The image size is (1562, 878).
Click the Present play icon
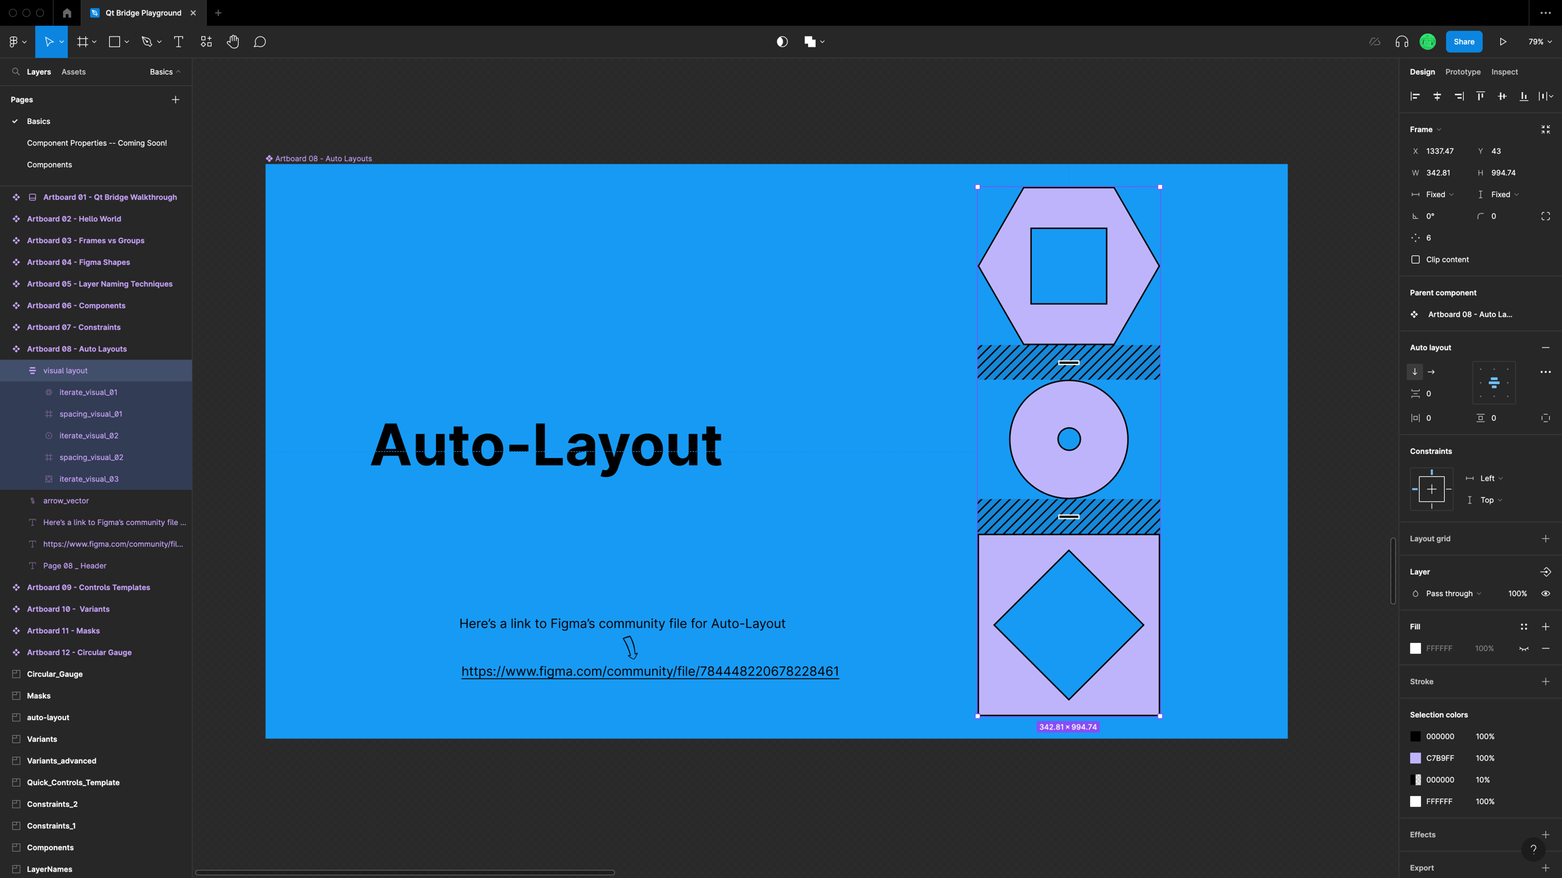[x=1502, y=42]
